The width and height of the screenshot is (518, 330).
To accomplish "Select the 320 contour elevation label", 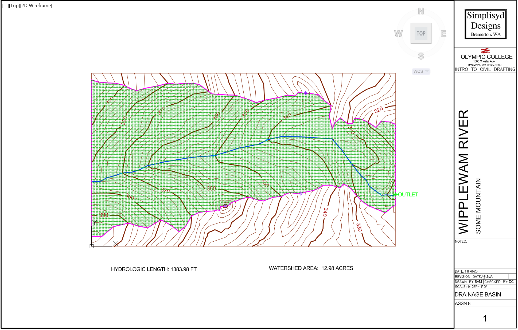I will [378, 110].
